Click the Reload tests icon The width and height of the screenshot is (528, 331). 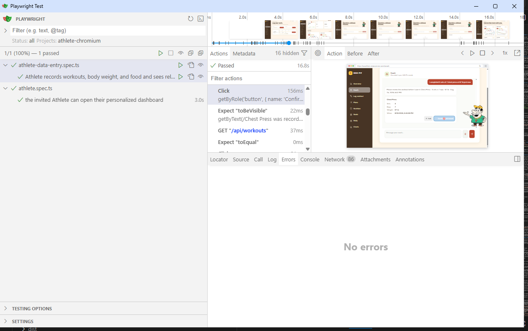click(191, 19)
